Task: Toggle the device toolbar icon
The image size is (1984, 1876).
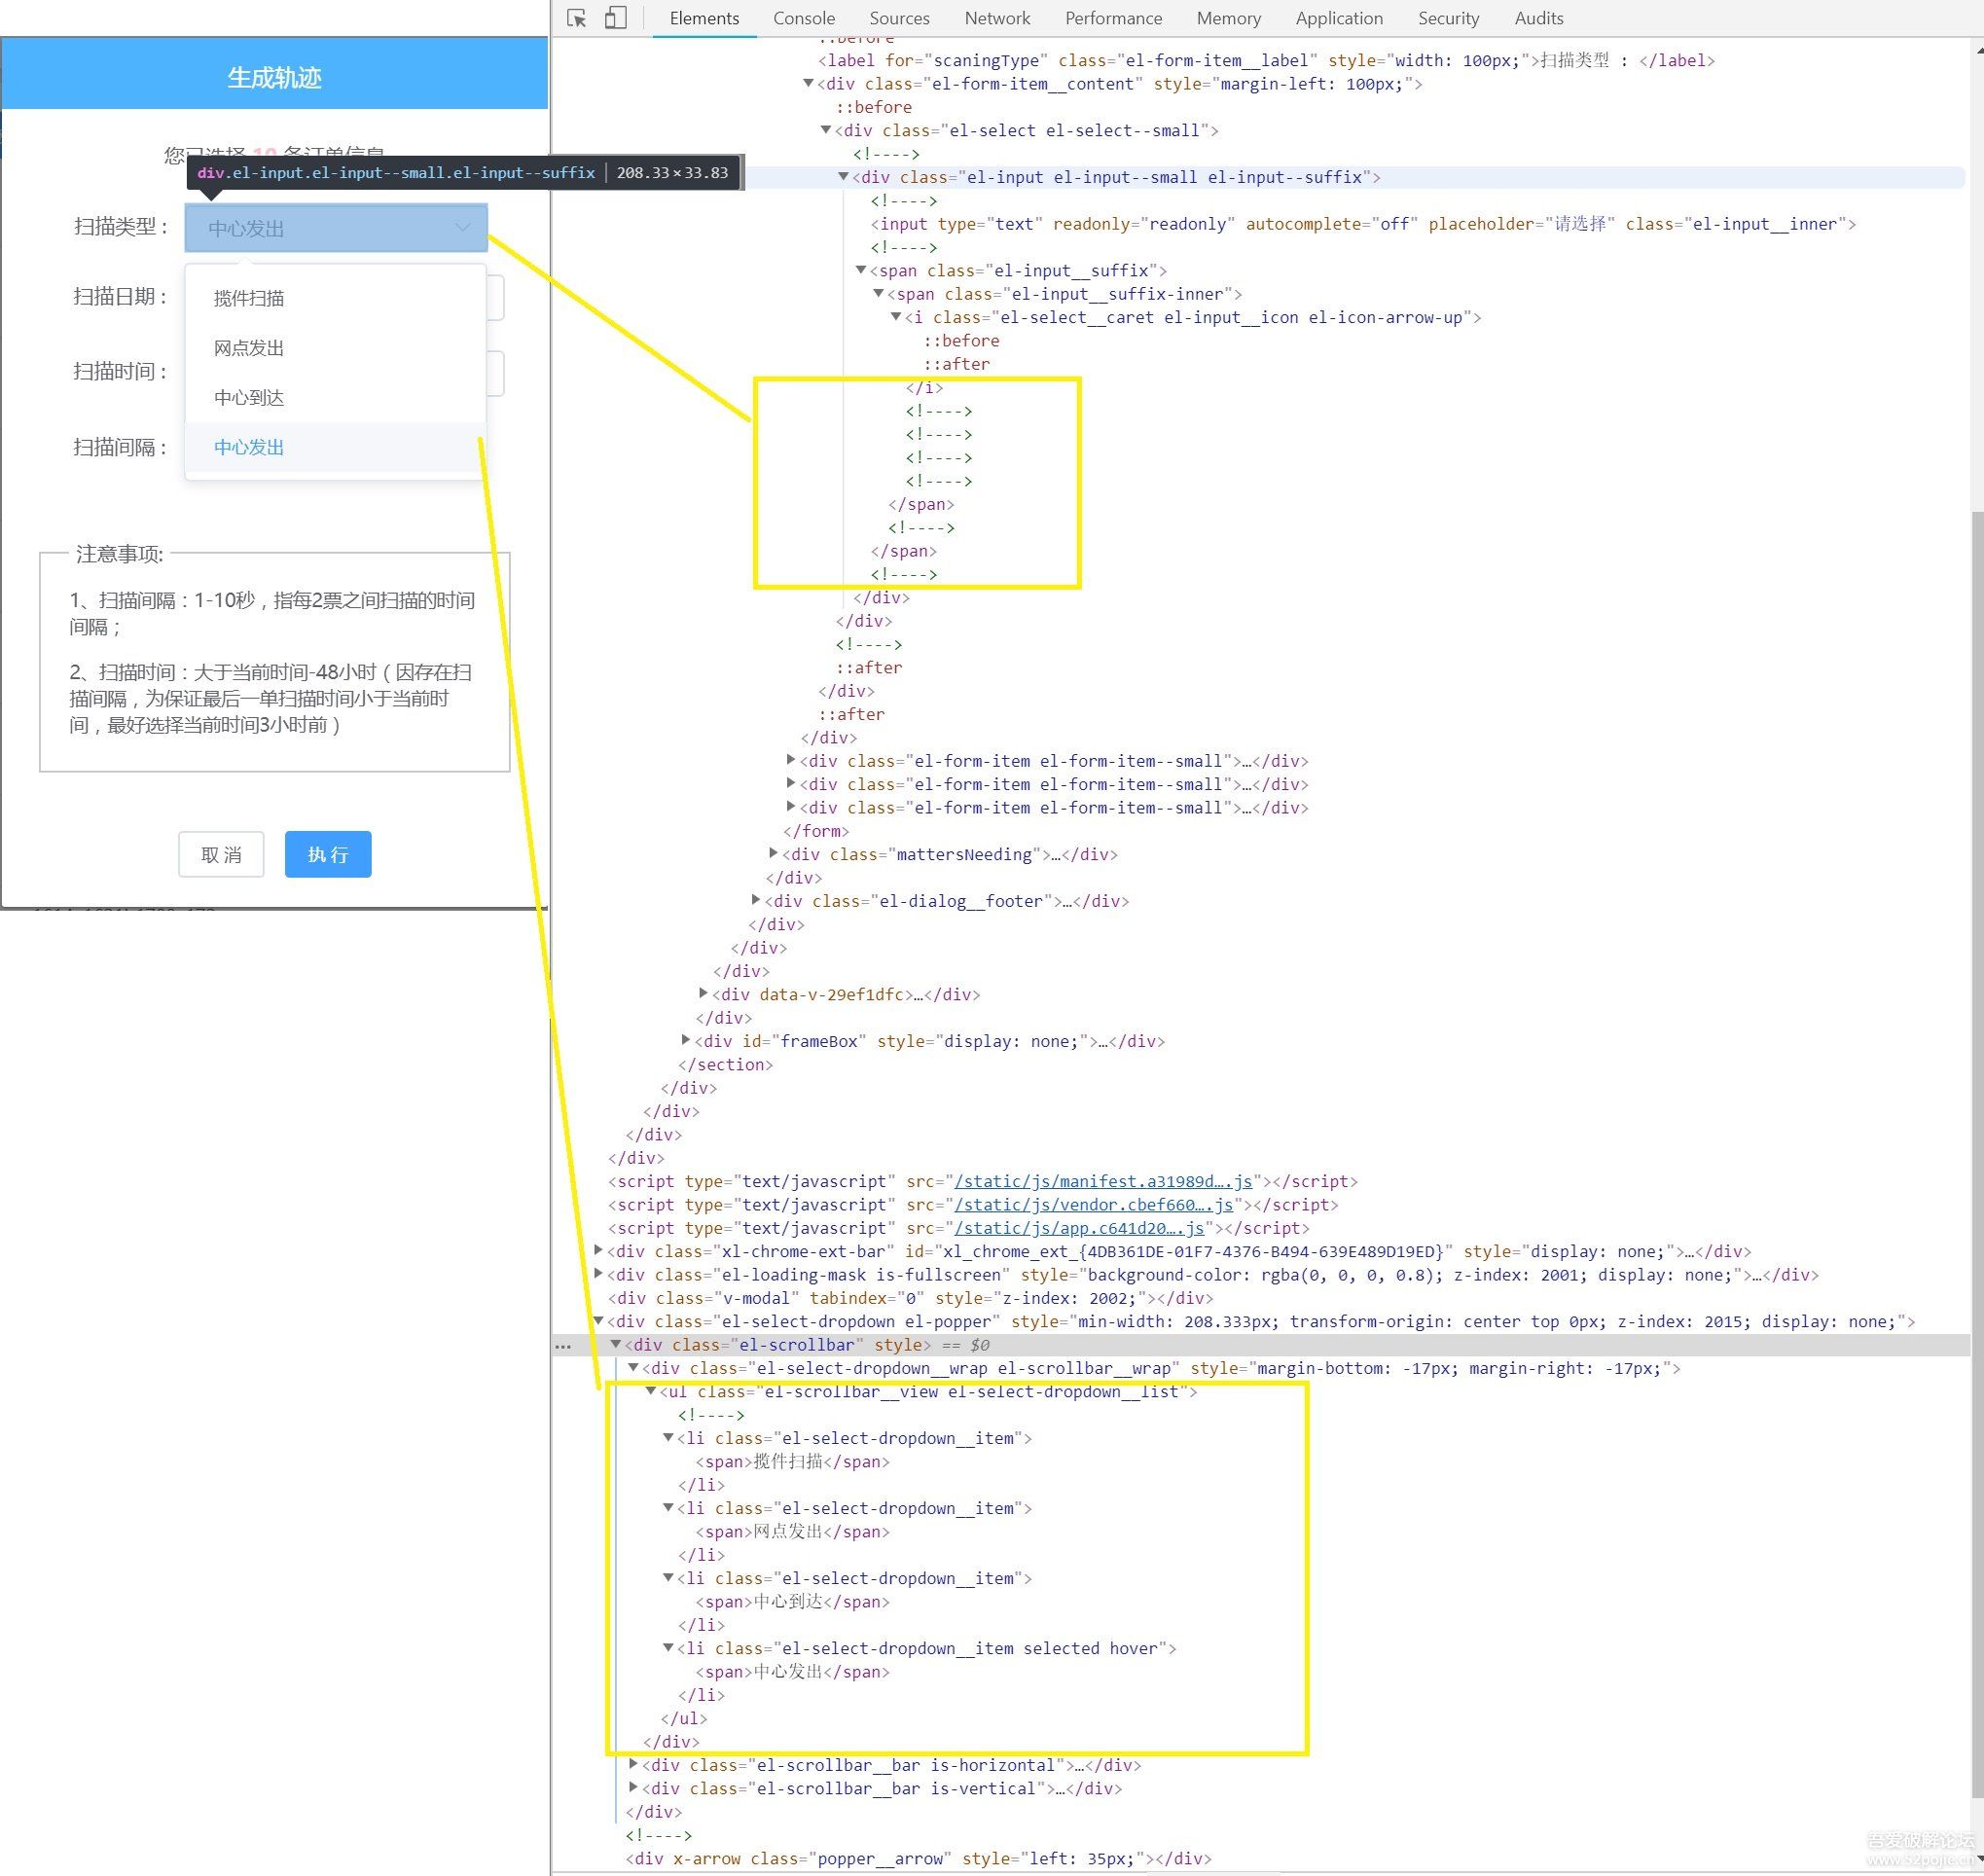Action: click(616, 18)
